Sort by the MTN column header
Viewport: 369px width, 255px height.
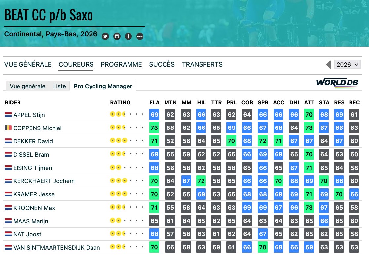pyautogui.click(x=170, y=102)
